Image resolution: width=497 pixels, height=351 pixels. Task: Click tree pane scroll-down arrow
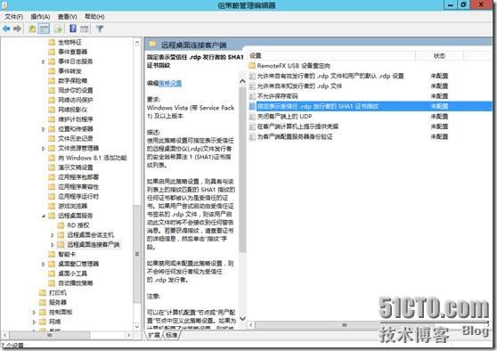coord(137,327)
